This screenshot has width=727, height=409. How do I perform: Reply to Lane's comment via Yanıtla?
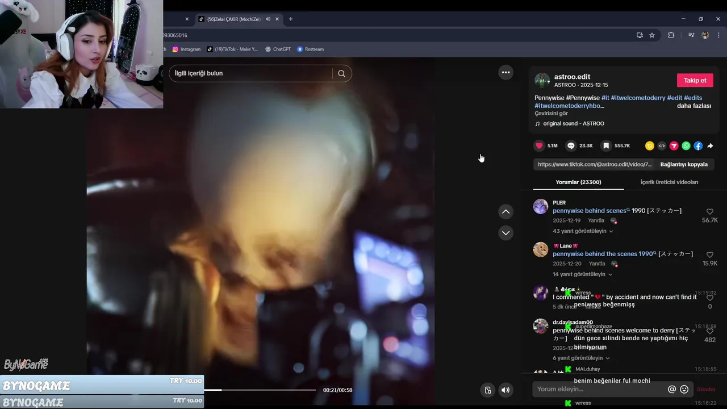click(x=596, y=264)
